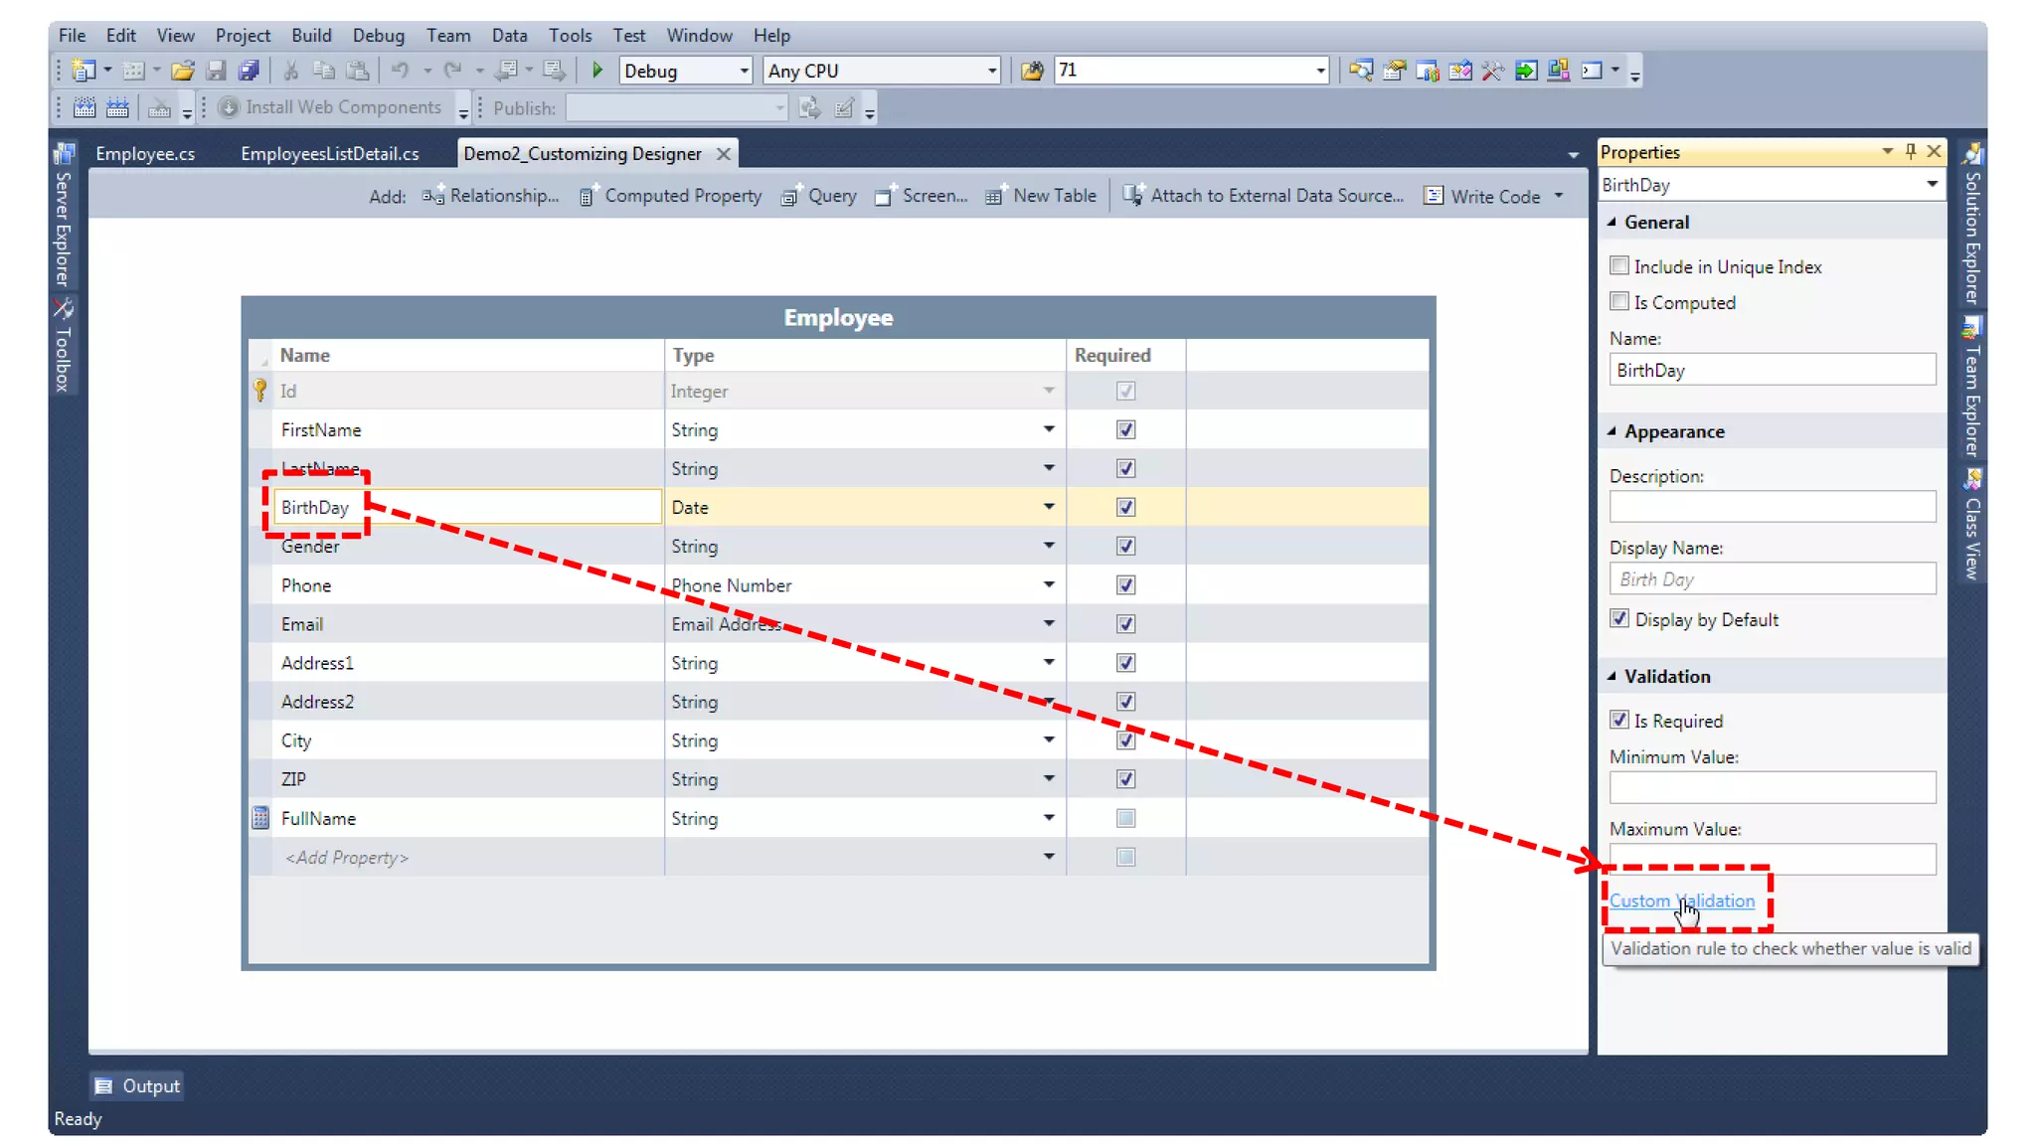Viewport: 2036px width, 1148px height.
Task: Open the Debug configuration dropdown
Action: [x=744, y=72]
